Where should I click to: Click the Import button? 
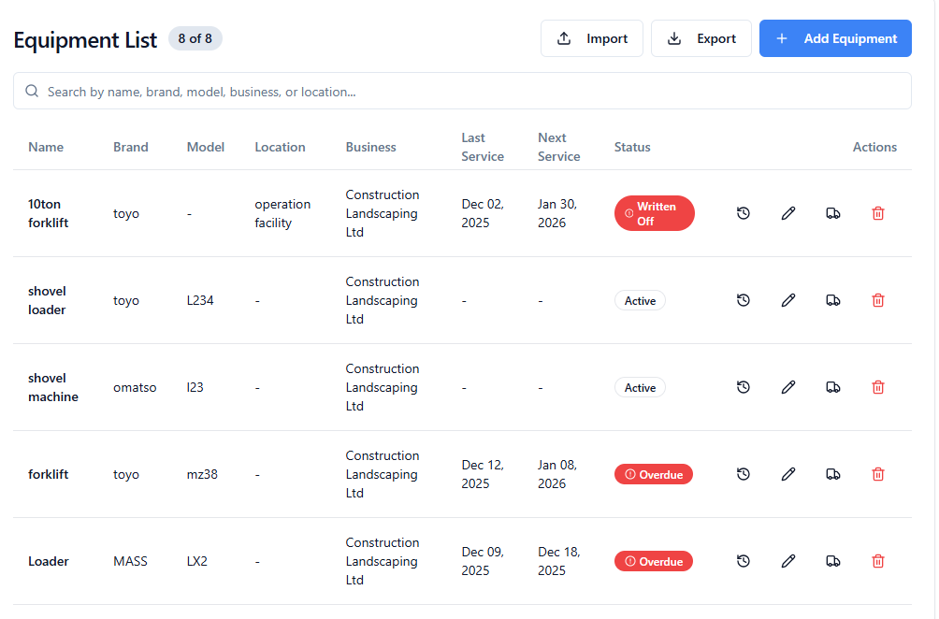tap(591, 38)
